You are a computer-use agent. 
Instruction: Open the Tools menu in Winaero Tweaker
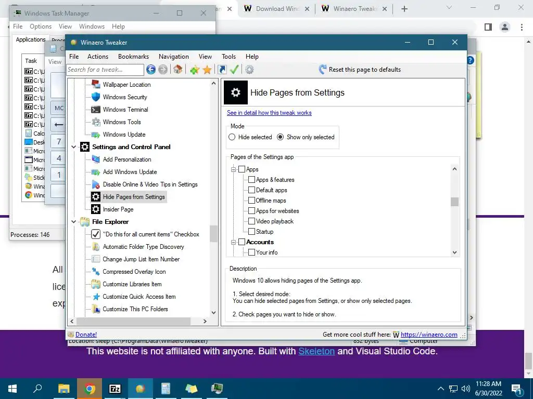tap(229, 57)
